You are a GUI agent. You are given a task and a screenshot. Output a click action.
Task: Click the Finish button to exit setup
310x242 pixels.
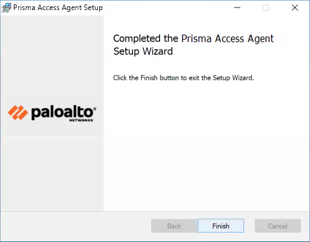click(x=221, y=226)
